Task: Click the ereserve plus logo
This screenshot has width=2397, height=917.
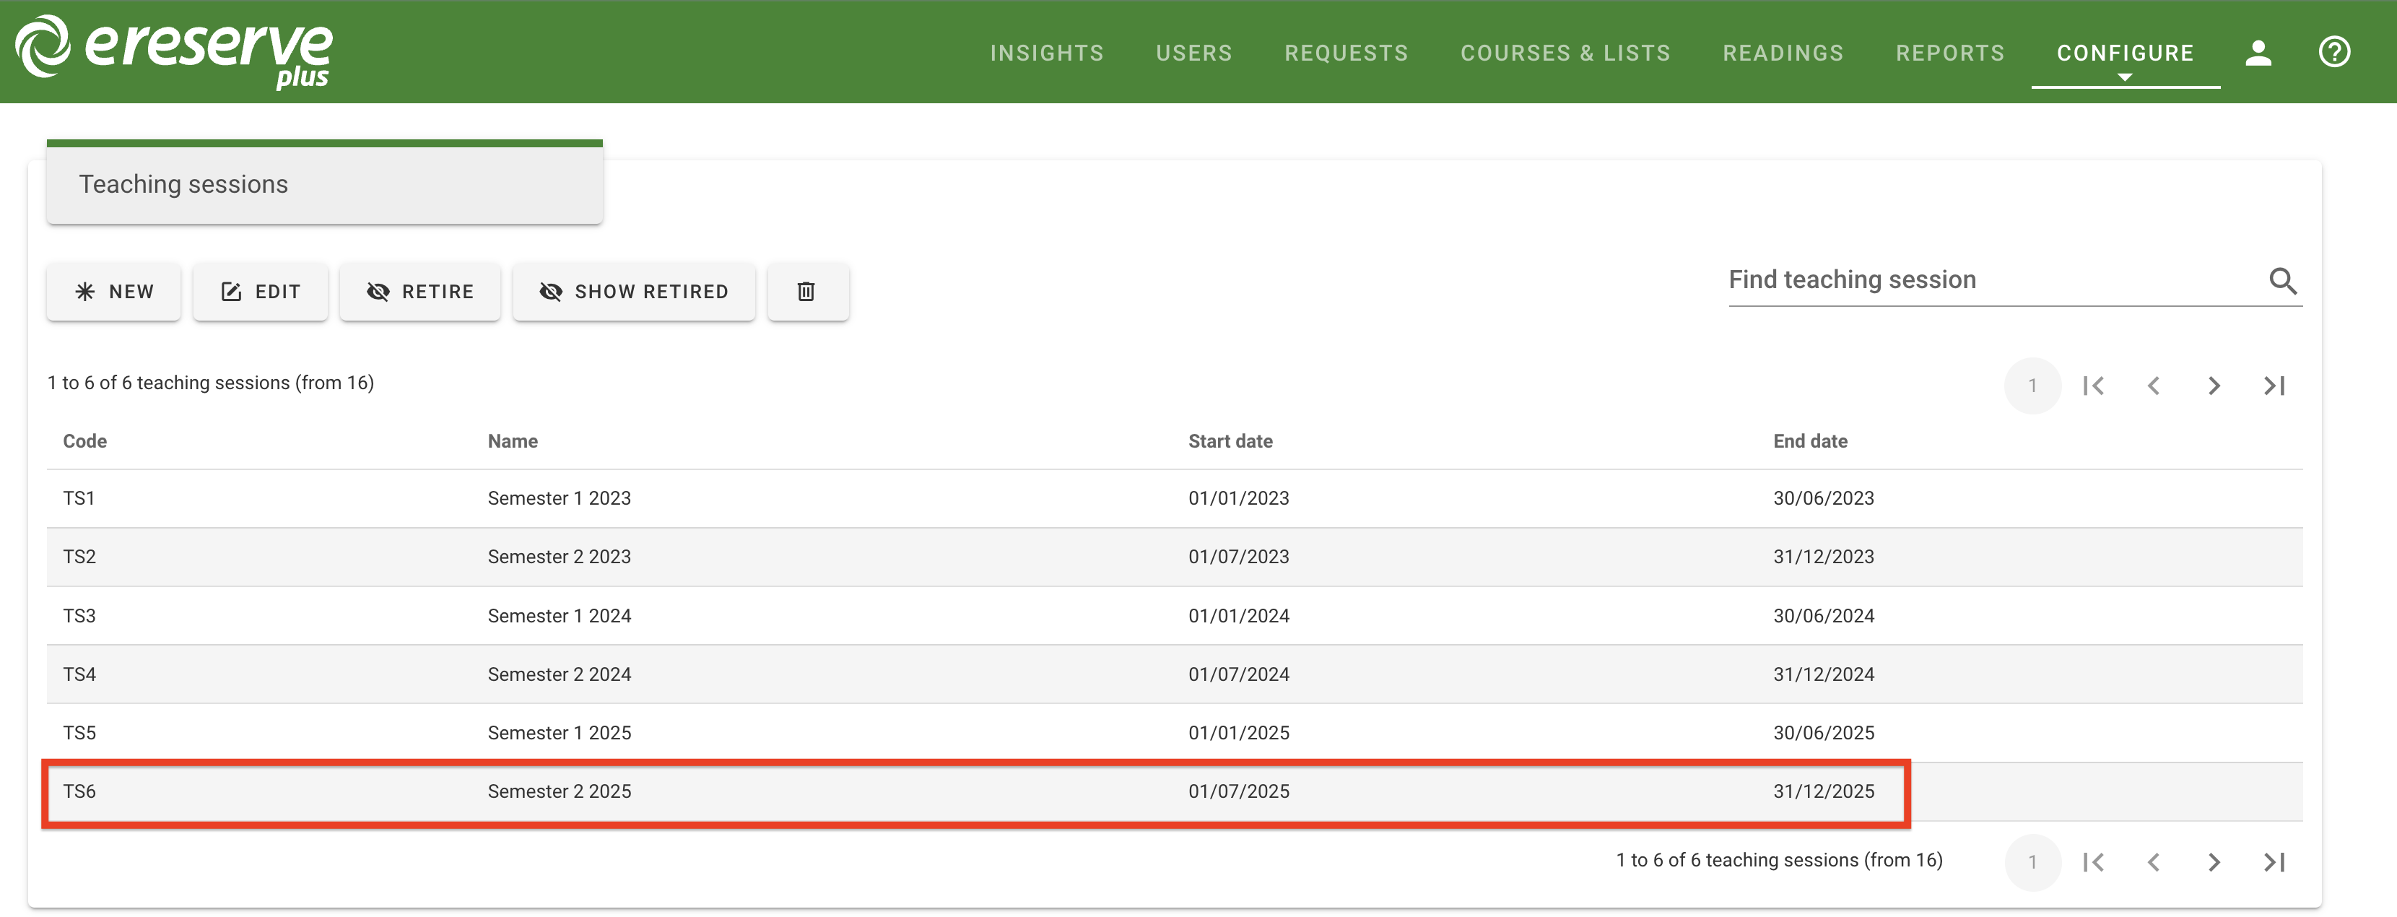Action: coord(174,51)
